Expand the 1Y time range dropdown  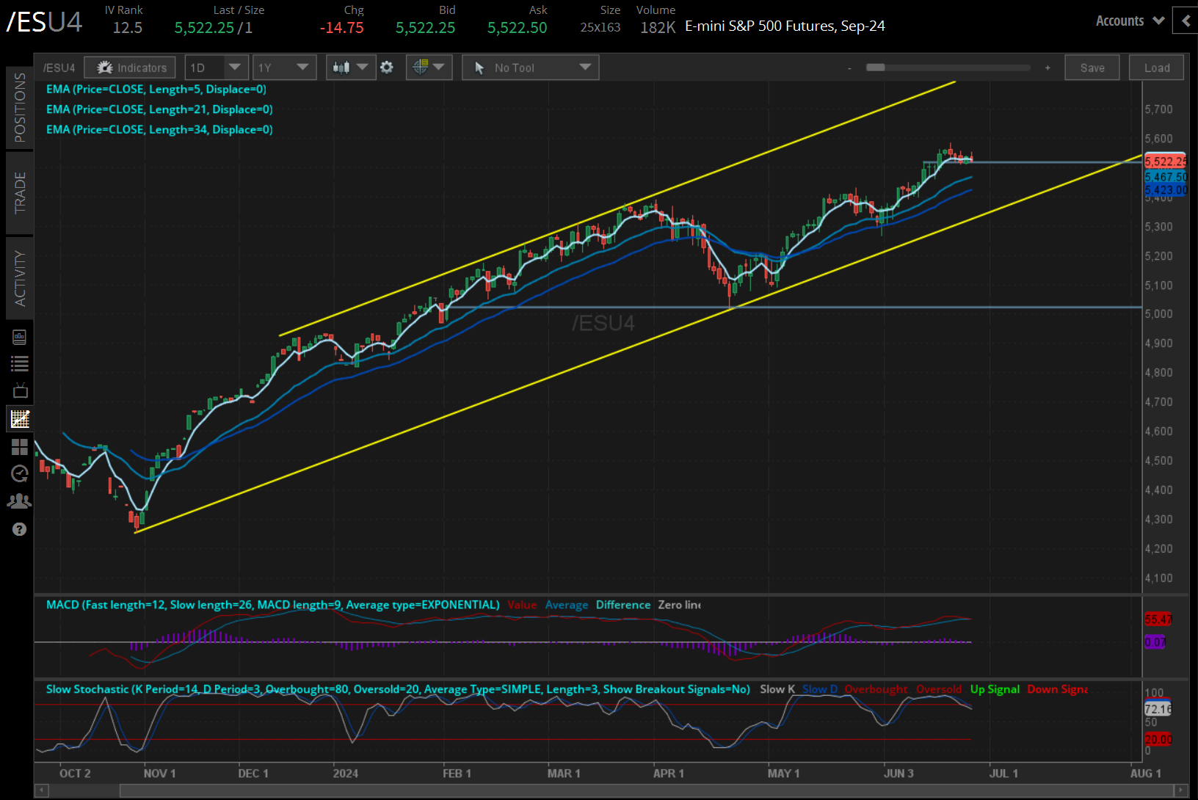[284, 68]
